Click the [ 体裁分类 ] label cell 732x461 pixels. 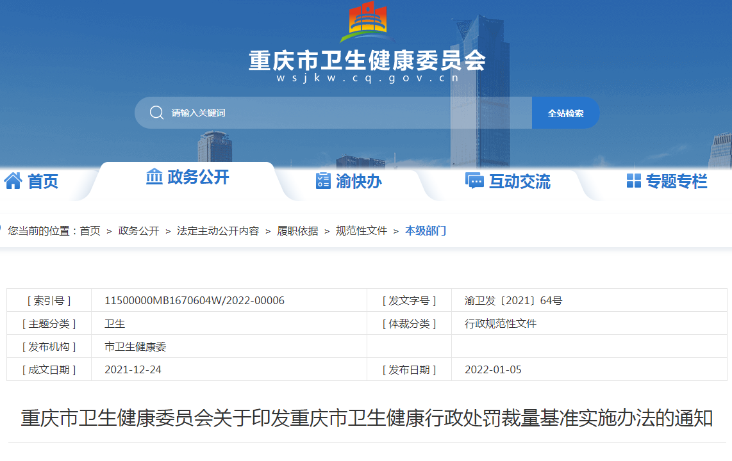[410, 323]
